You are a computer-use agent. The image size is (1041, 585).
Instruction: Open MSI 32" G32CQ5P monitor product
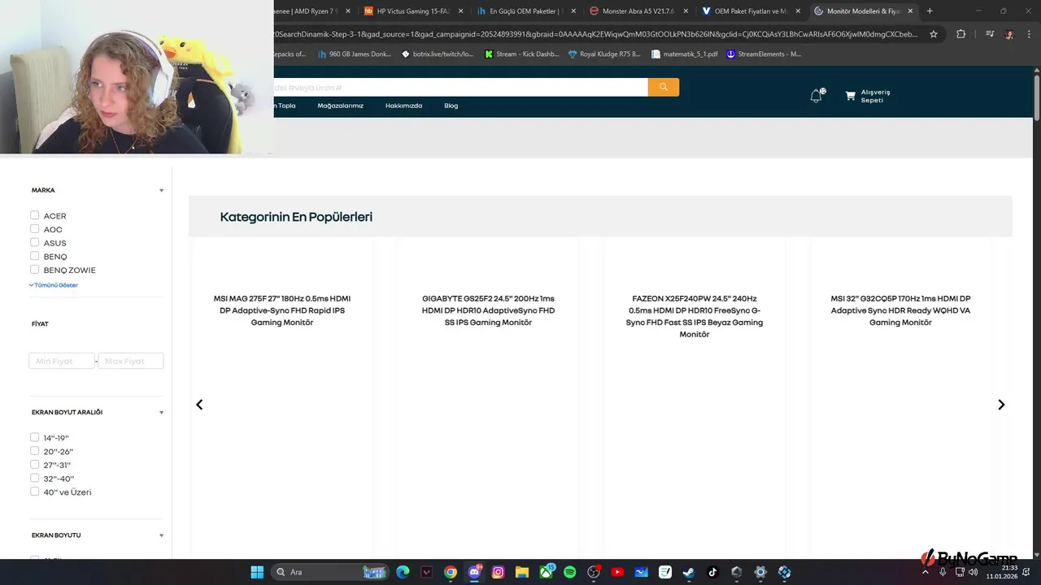(x=900, y=310)
